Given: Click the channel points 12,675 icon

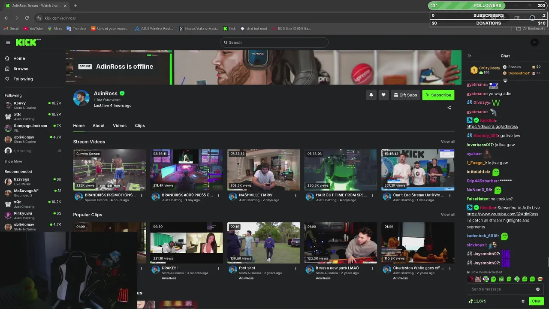Looking at the screenshot, I should tap(471, 301).
